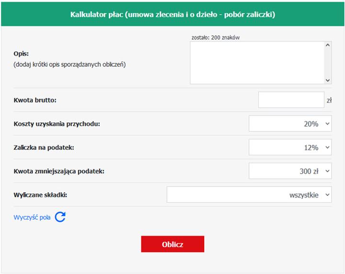Click the Kwota brutto label
The height and width of the screenshot is (274, 345).
pyautogui.click(x=35, y=100)
